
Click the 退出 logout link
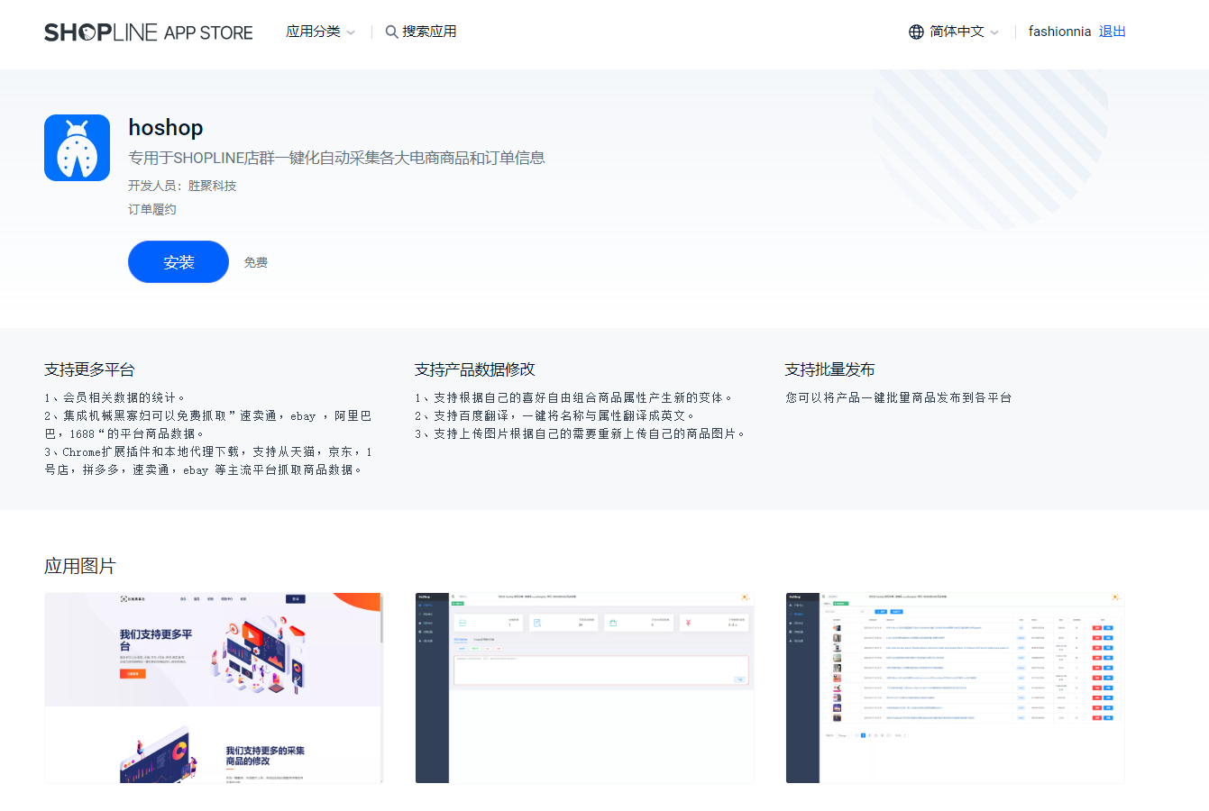(1112, 32)
